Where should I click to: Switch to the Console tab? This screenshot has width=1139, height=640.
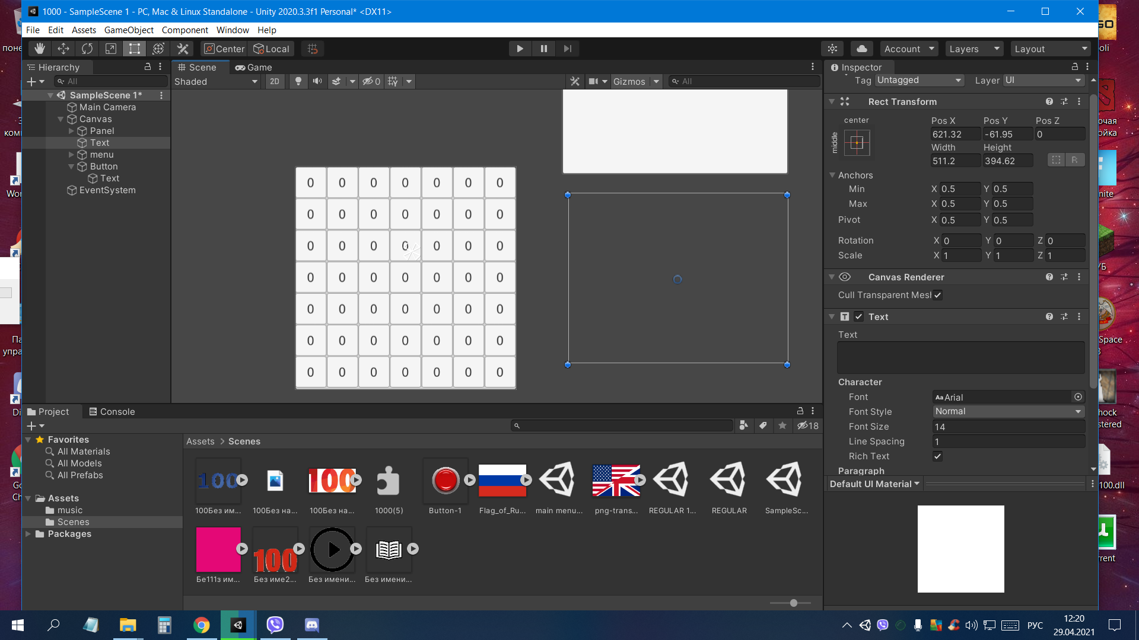[112, 412]
